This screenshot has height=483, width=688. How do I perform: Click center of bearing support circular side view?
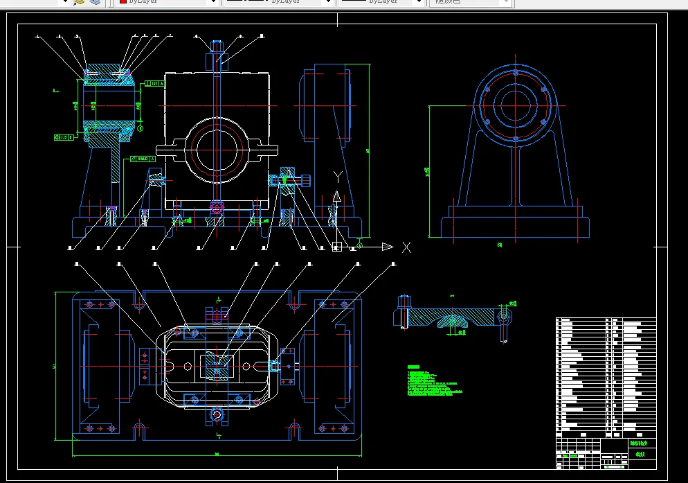click(515, 105)
